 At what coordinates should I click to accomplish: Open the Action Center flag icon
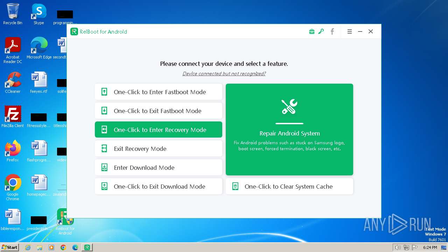click(x=415, y=247)
